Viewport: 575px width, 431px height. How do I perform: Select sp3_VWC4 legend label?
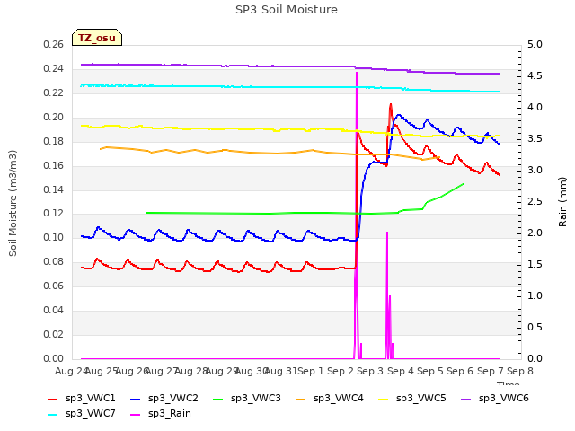339,399
